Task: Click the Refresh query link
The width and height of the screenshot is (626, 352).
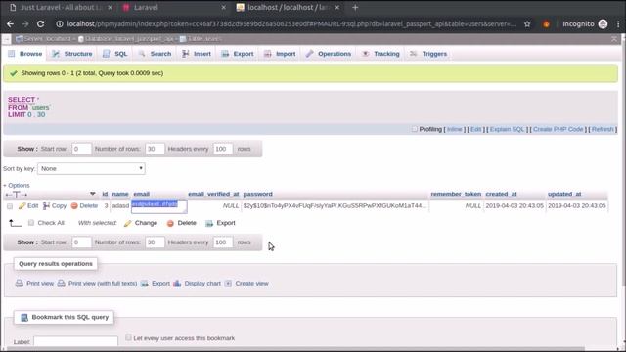Action: coord(603,129)
